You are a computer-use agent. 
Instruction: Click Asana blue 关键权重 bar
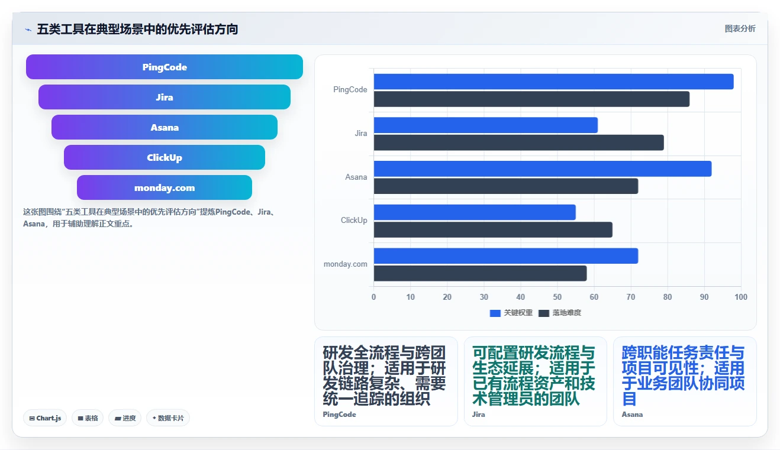coord(543,169)
